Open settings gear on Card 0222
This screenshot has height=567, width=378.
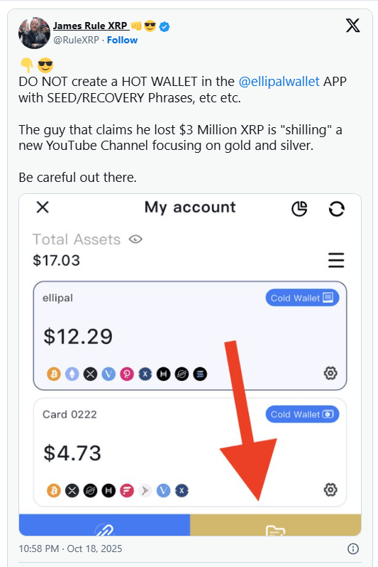coord(330,490)
